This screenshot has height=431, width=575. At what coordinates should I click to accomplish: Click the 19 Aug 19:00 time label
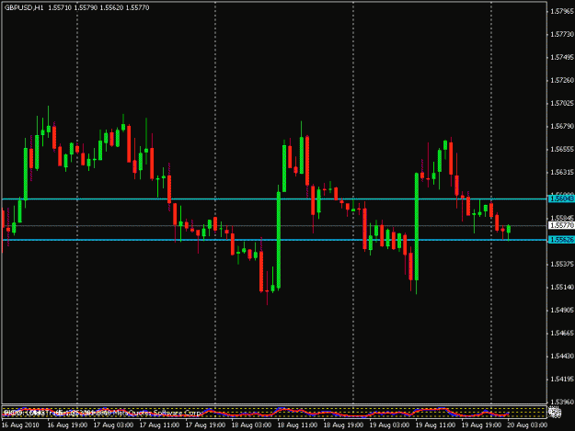coord(481,425)
